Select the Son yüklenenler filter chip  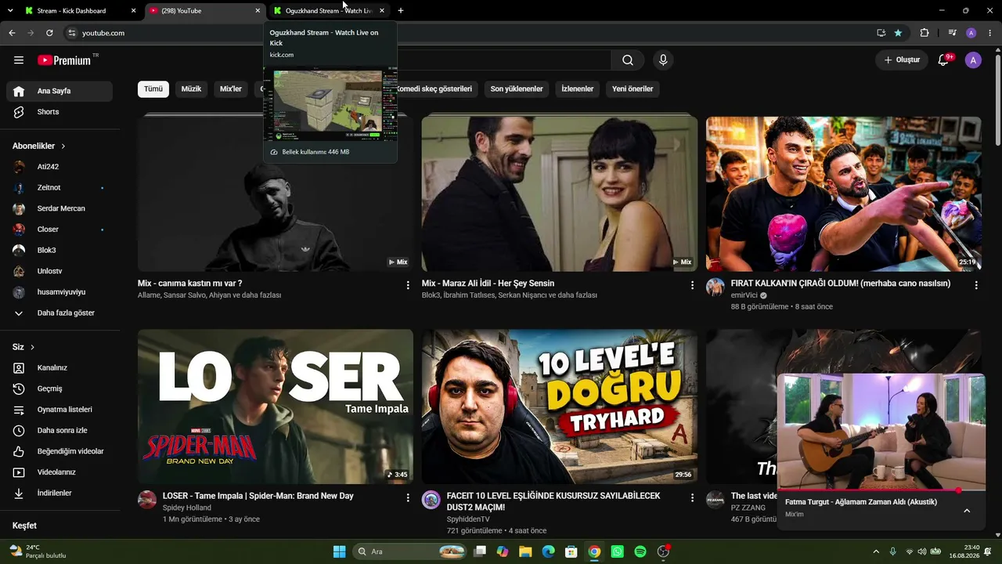pyautogui.click(x=517, y=89)
